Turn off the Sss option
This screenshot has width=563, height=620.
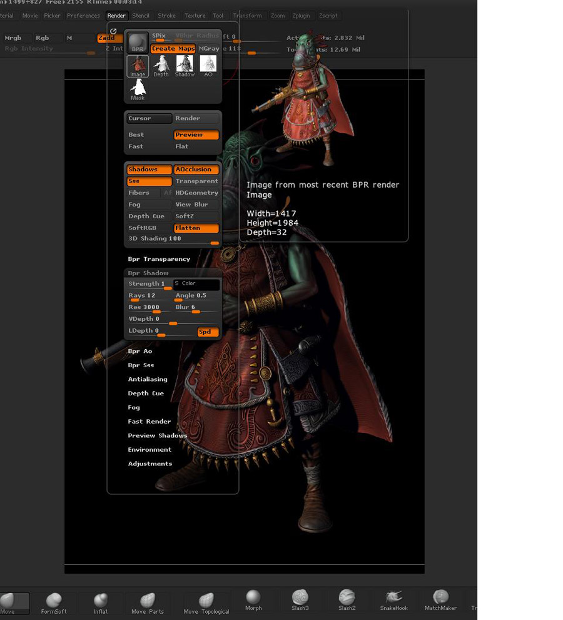point(149,181)
